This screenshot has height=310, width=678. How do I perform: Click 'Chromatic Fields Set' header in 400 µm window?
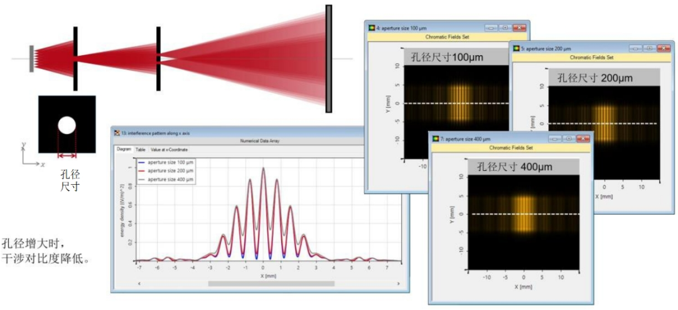click(x=511, y=147)
